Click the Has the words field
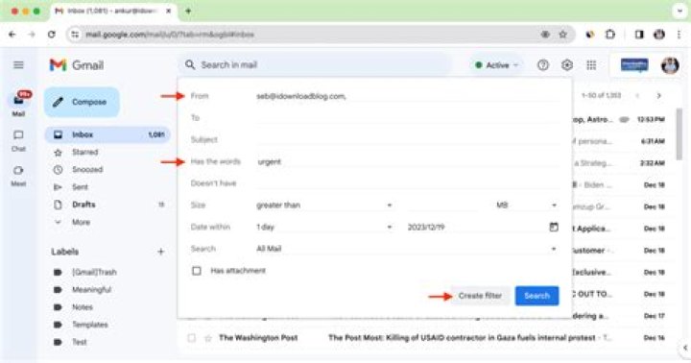Viewport: 691px width, 363px height. click(x=408, y=161)
